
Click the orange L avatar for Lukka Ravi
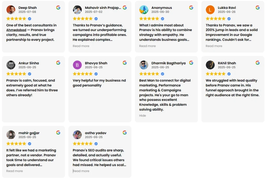click(210, 10)
